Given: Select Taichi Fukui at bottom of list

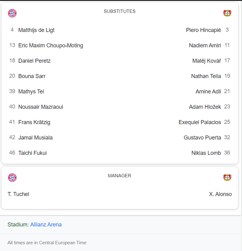Looking at the screenshot, I should 33,153.
